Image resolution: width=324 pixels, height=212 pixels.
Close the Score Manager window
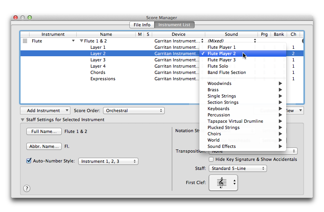click(15, 17)
